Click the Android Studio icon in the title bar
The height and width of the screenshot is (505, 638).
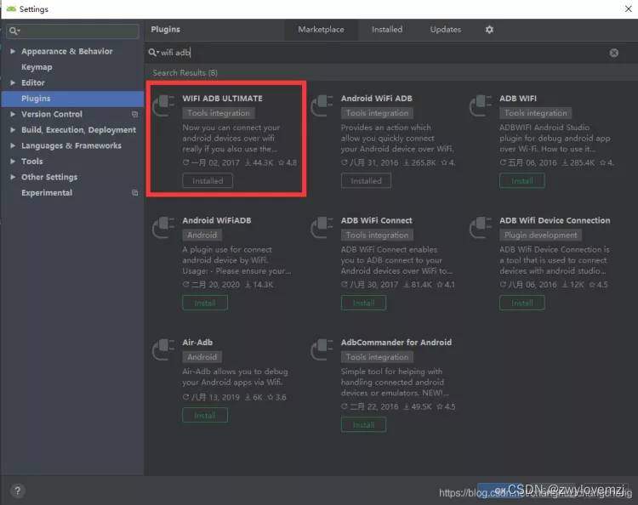[x=11, y=9]
